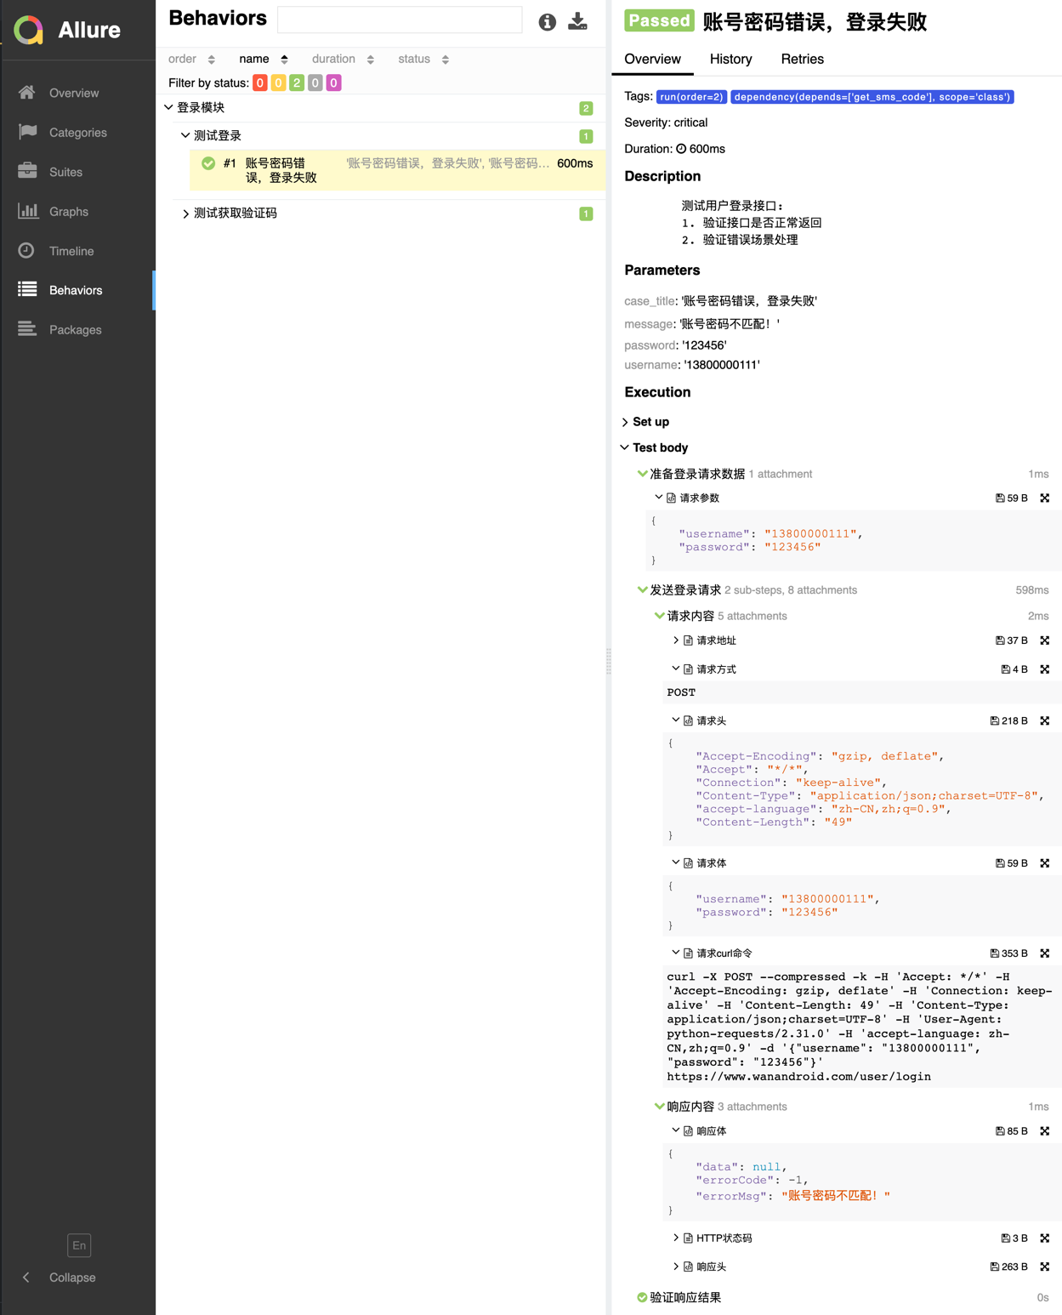Collapse the 响应体 attachment
This screenshot has width=1062, height=1315.
(676, 1131)
